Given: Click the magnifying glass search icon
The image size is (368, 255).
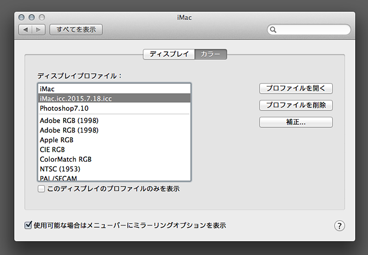Looking at the screenshot, I should [273, 30].
